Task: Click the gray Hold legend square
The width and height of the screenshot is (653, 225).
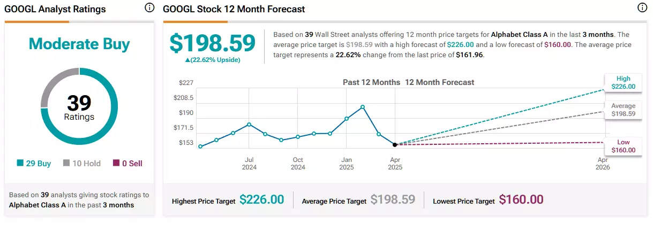Action: coord(66,164)
